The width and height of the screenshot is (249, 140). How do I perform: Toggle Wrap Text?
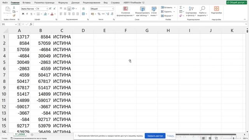84,9
